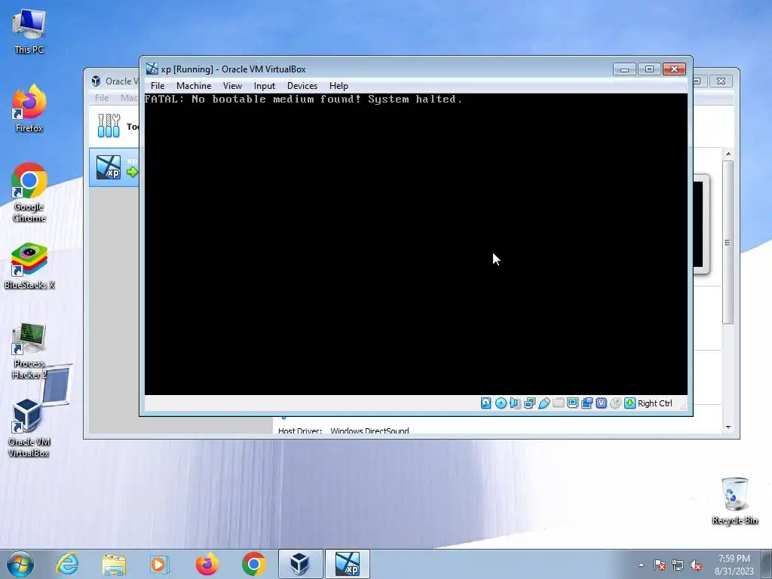Open the Windows Start button

click(20, 564)
